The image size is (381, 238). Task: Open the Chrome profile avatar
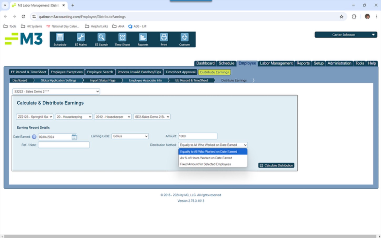point(367,17)
